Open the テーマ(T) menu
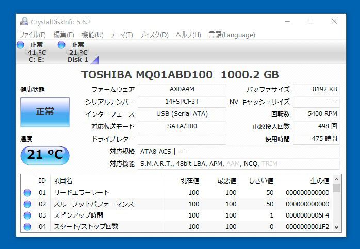Viewport: 360px width, 249px height. (x=121, y=35)
